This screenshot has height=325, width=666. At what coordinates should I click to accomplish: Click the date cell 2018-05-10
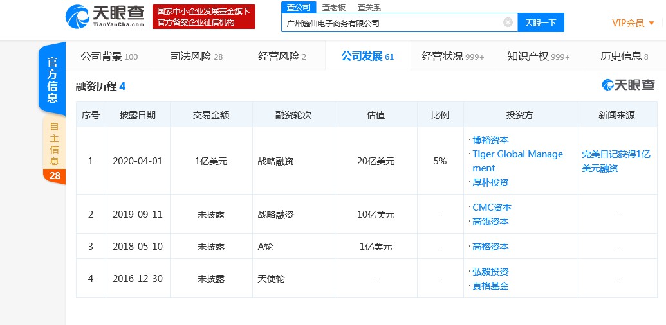point(138,247)
